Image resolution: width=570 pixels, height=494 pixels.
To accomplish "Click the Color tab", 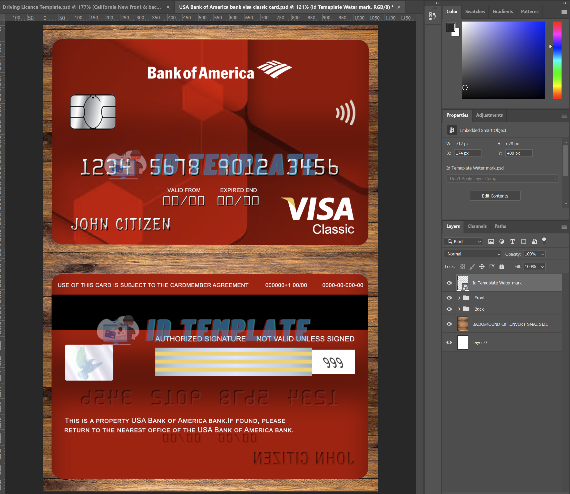I will (x=452, y=12).
